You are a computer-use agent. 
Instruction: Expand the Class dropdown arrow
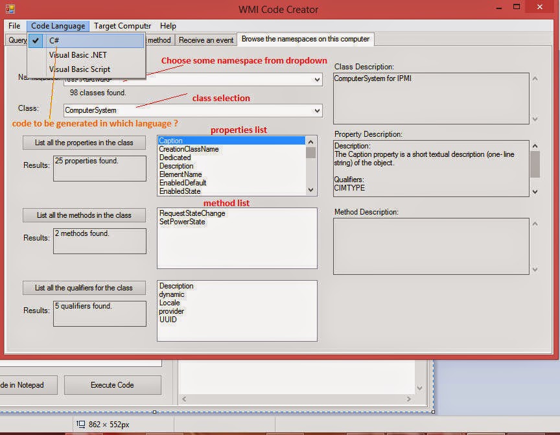point(317,111)
